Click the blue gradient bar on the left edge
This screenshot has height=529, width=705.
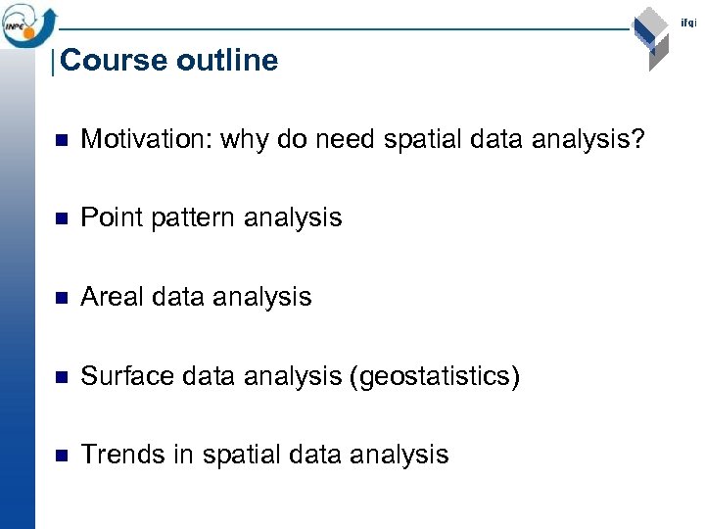pos(17,294)
